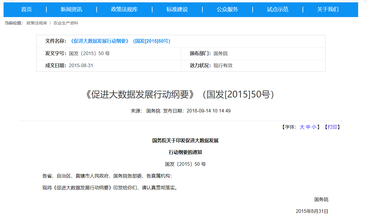This screenshot has height=219, width=367.
Task: Click 农业生产资料 breadcrumb link
Action: pyautogui.click(x=66, y=23)
